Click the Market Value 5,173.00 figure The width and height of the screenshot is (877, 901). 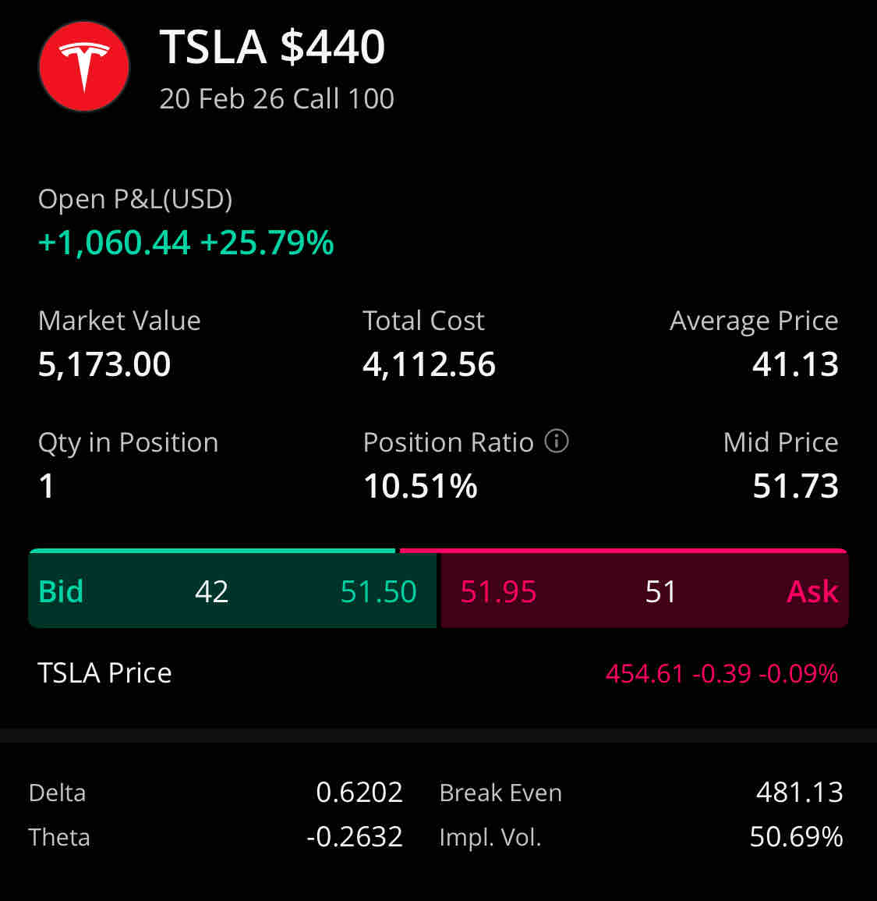coord(104,364)
